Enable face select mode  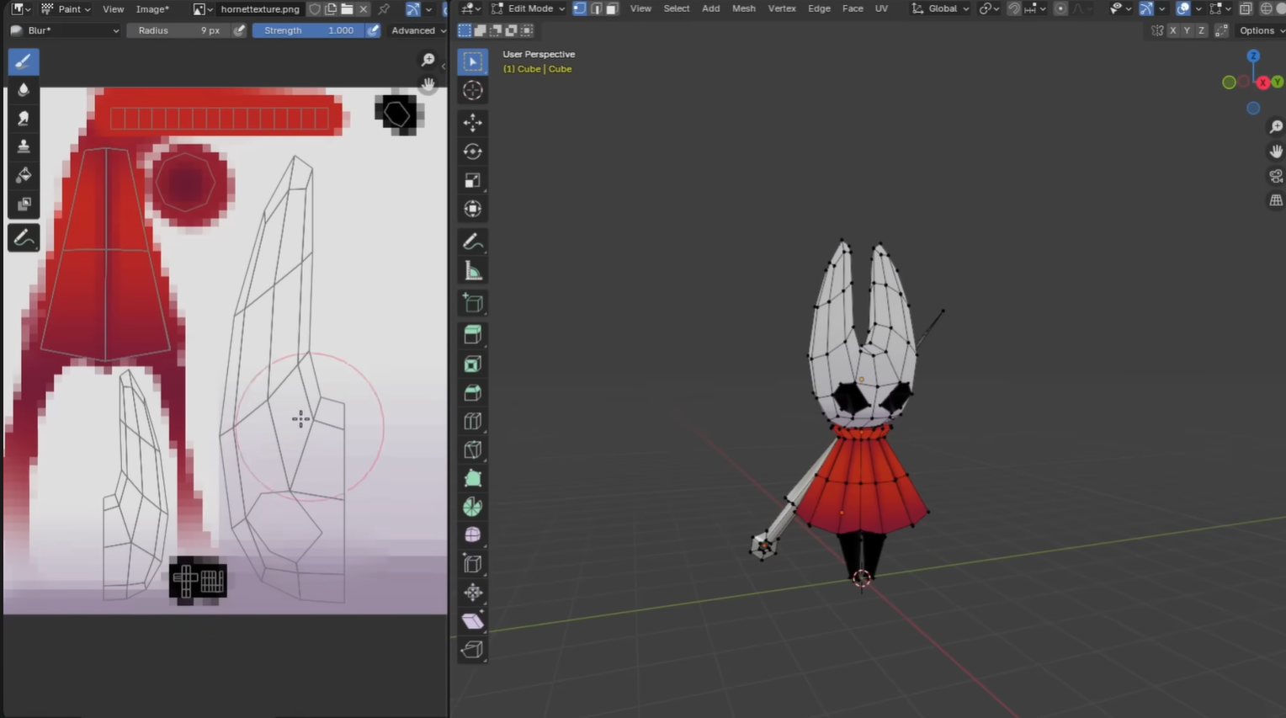(612, 8)
